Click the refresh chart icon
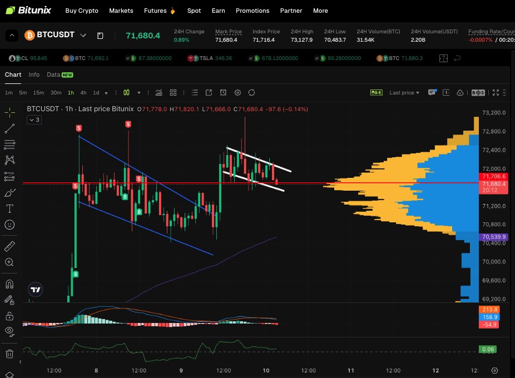This screenshot has width=515, height=378. pyautogui.click(x=251, y=93)
